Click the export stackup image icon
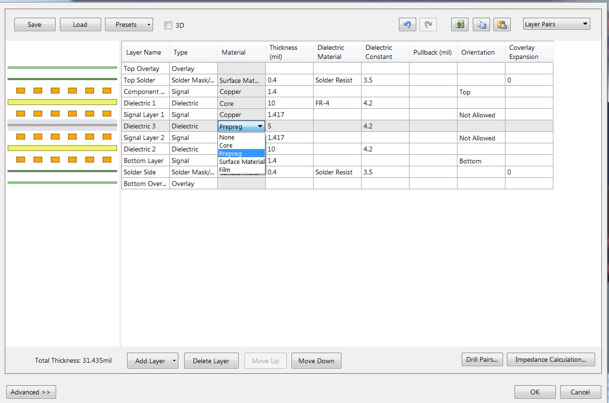Viewport: 609px width, 403px height. [460, 25]
